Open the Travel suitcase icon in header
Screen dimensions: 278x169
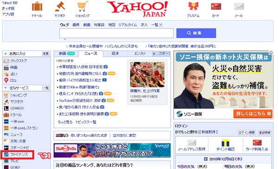[37, 6]
